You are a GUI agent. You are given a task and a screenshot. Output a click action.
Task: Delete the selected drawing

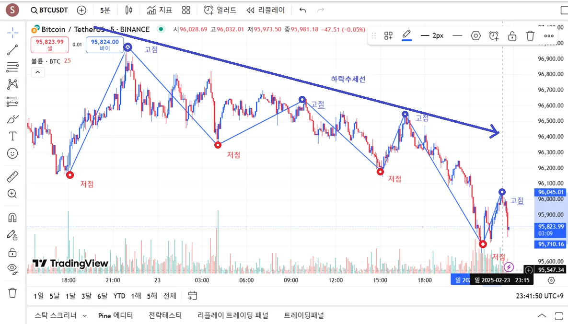[530, 35]
